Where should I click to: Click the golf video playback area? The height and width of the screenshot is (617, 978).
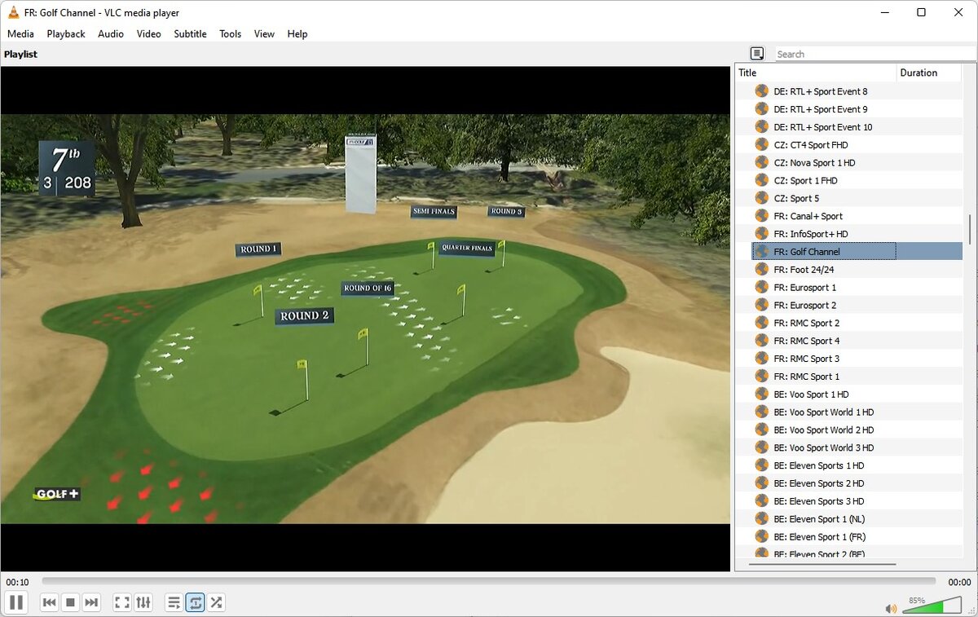click(x=365, y=319)
